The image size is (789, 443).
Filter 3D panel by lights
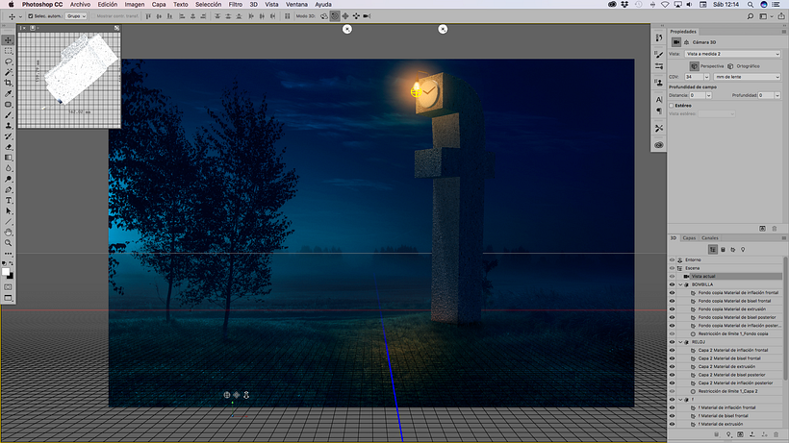tap(742, 249)
